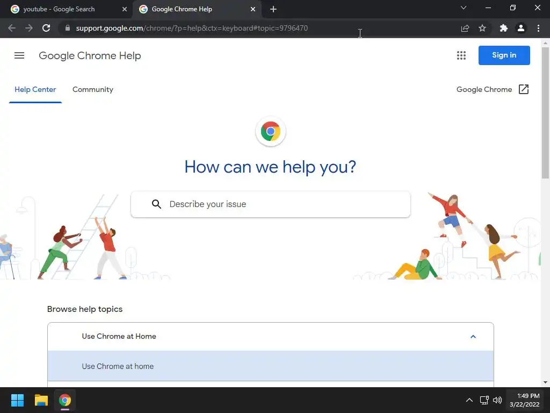Close the youtube - Google Search tab
This screenshot has width=550, height=413.
point(125,9)
